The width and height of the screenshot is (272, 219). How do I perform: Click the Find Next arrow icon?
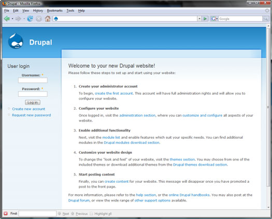(60, 213)
